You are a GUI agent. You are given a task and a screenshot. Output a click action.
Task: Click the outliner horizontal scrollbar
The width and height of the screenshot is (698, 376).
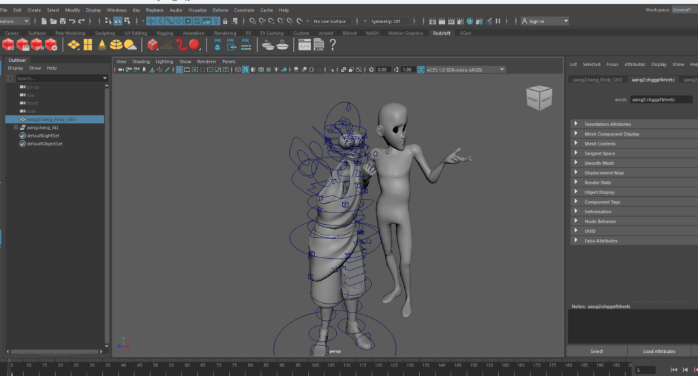pos(55,351)
